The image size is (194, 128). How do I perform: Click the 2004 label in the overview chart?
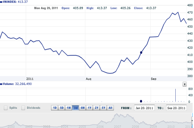(x=64, y=127)
